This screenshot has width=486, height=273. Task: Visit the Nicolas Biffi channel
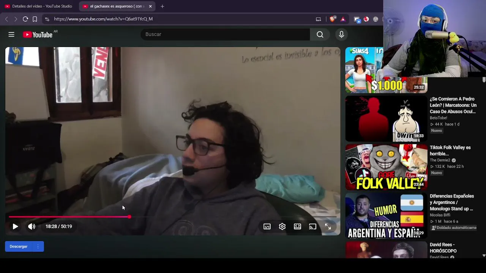coord(440,215)
